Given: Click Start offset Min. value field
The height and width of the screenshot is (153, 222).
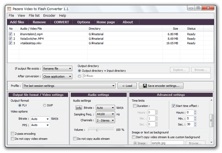Looking at the screenshot, I should 190,118.
